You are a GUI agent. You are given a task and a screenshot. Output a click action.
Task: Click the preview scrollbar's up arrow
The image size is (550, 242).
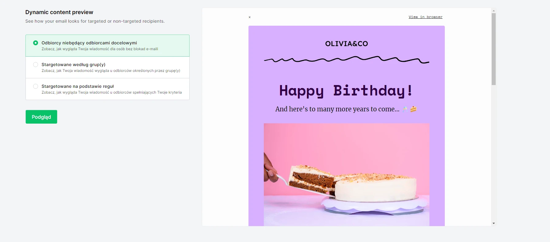pos(494,11)
